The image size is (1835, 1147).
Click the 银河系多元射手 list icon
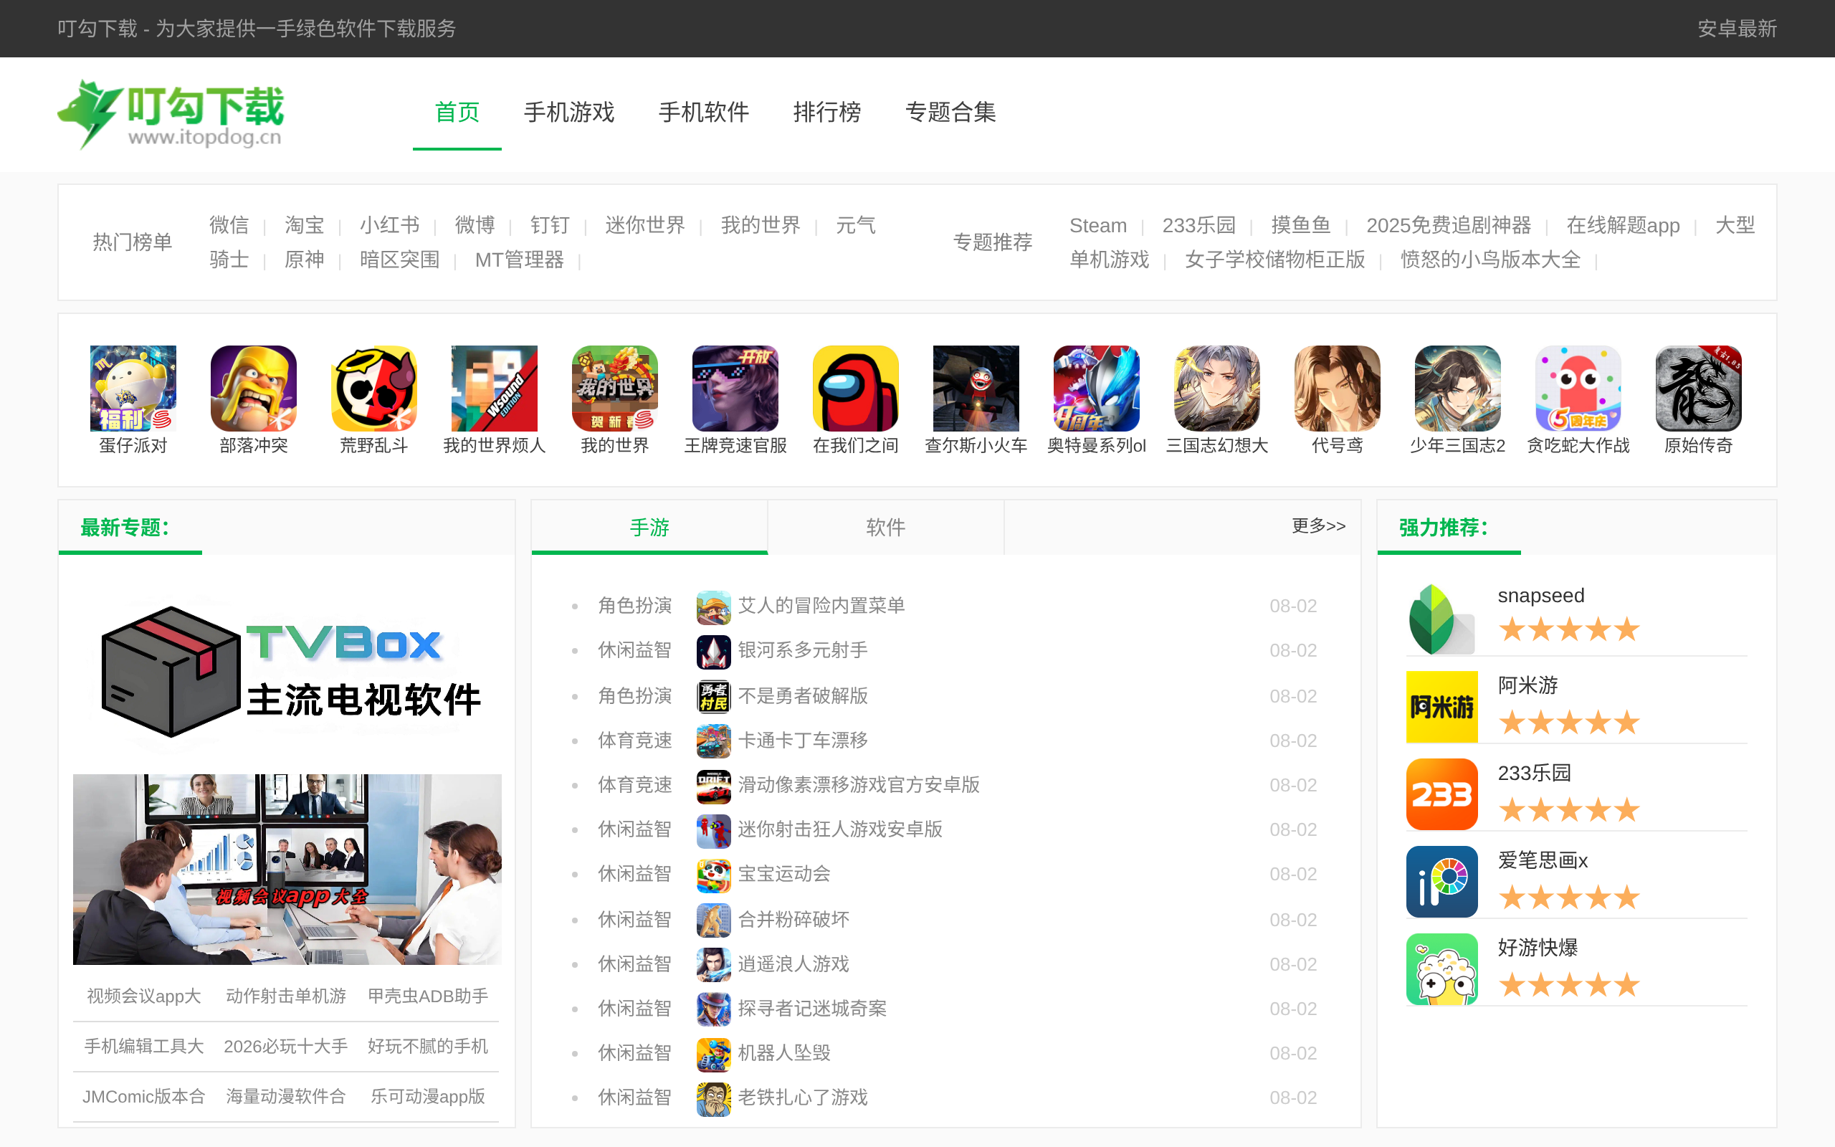tap(713, 652)
